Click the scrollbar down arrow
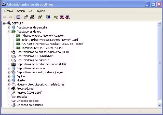This screenshot has width=163, height=115. [x=160, y=105]
